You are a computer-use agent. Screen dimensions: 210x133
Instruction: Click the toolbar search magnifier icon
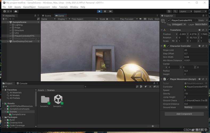[x=175, y=11]
